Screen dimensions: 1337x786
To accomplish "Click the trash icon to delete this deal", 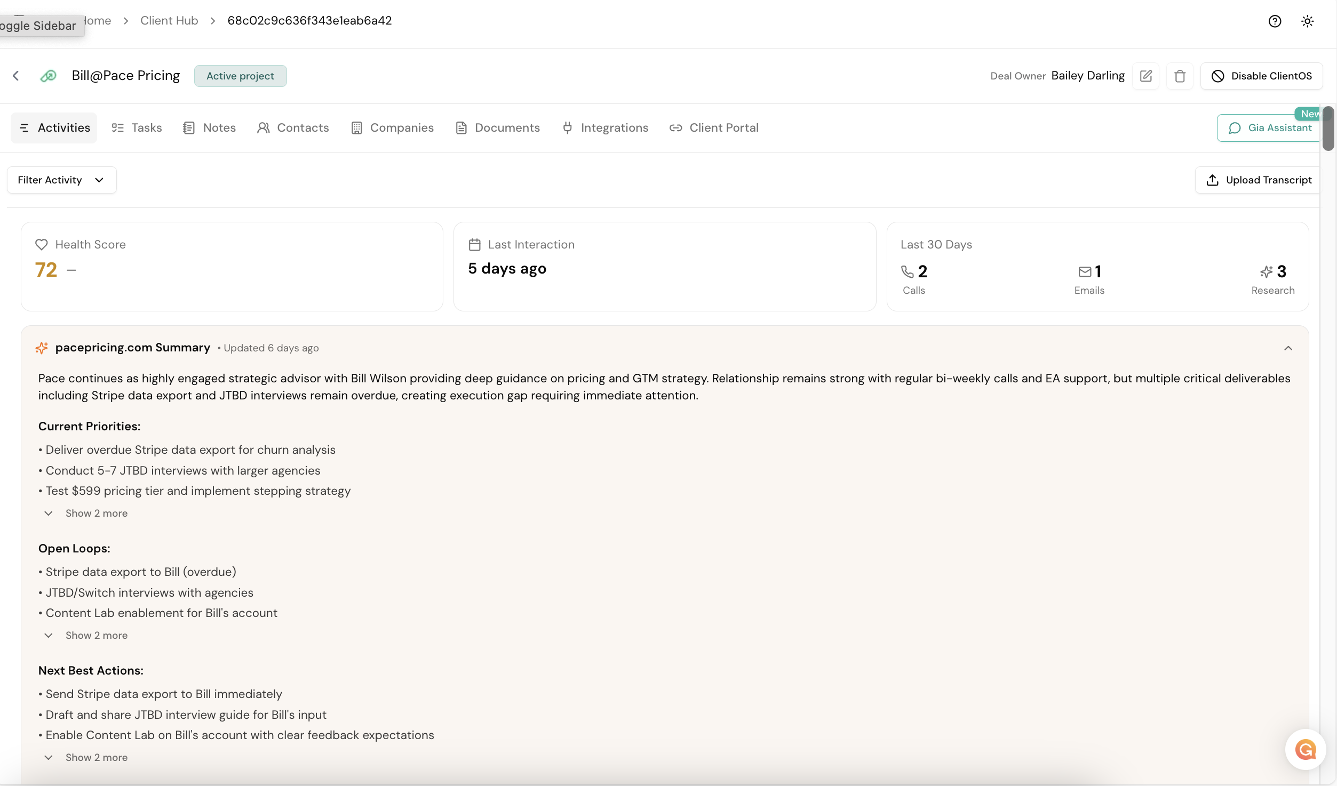I will click(1180, 76).
